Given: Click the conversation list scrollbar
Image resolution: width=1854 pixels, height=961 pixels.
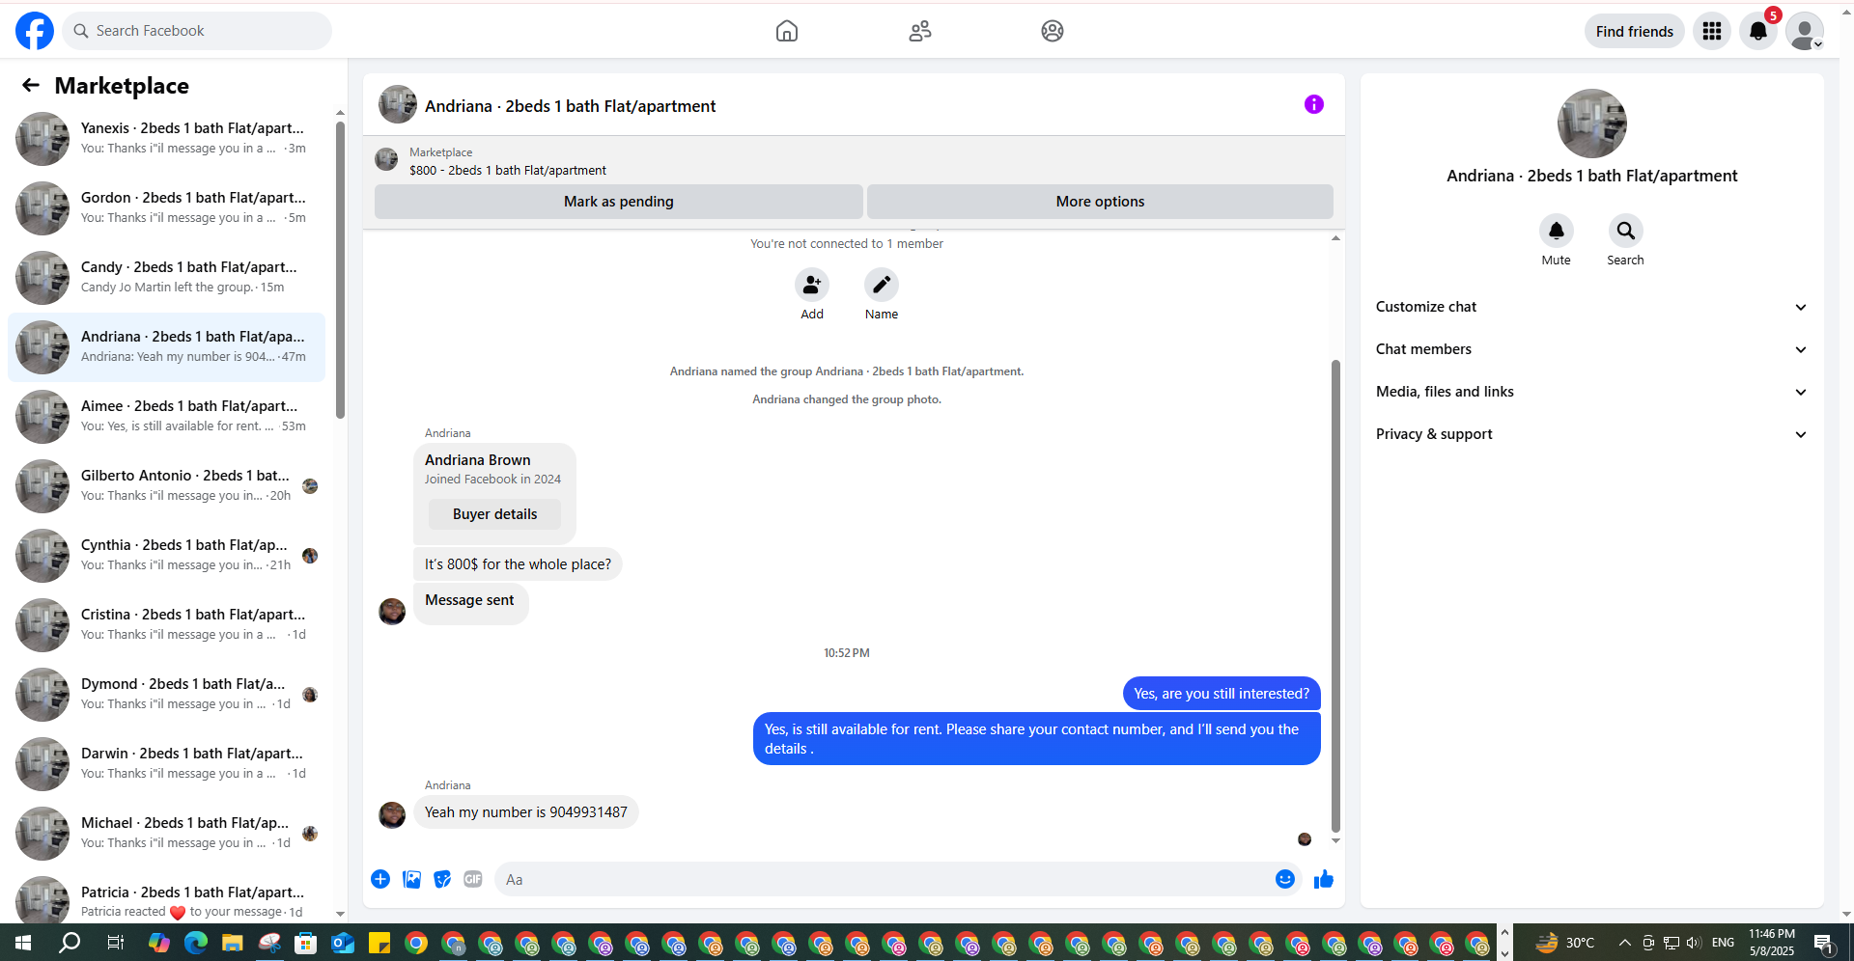Looking at the screenshot, I should [340, 270].
